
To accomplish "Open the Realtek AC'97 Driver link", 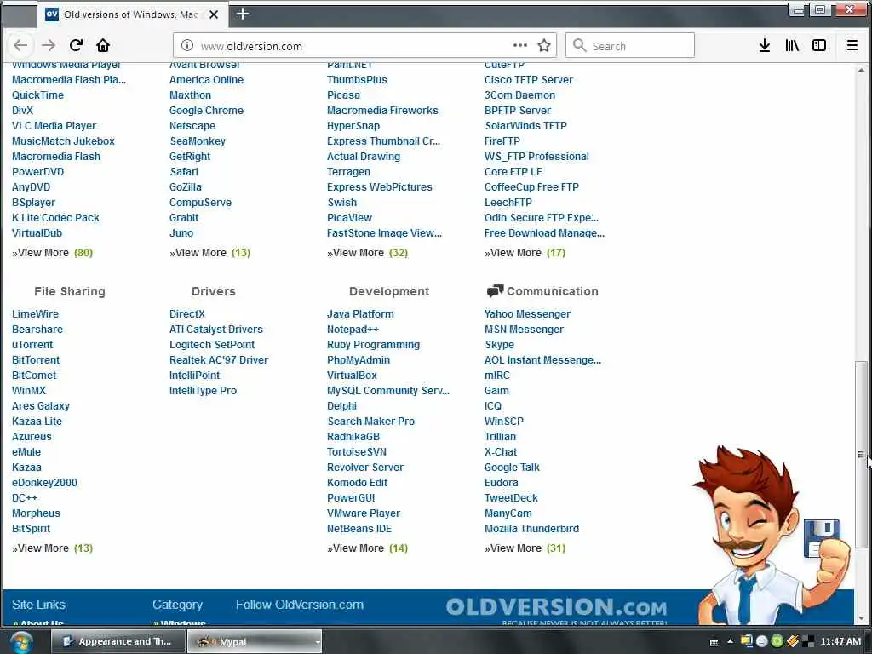I will tap(219, 360).
